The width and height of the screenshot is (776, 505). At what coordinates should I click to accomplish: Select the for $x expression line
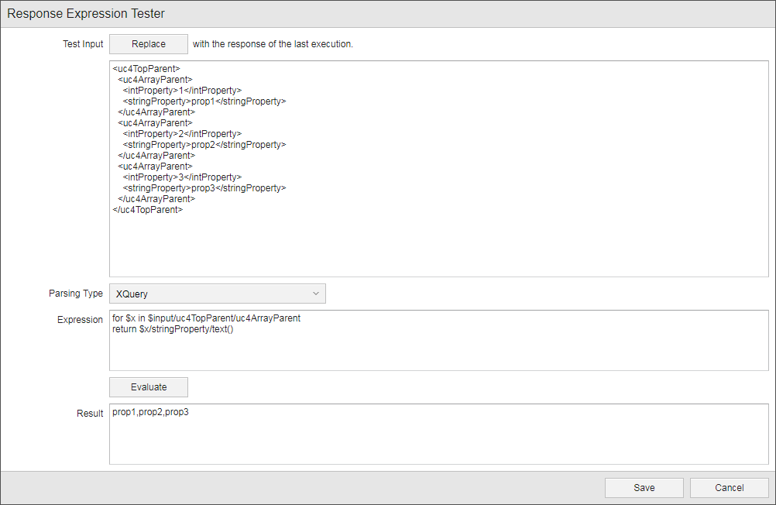207,318
